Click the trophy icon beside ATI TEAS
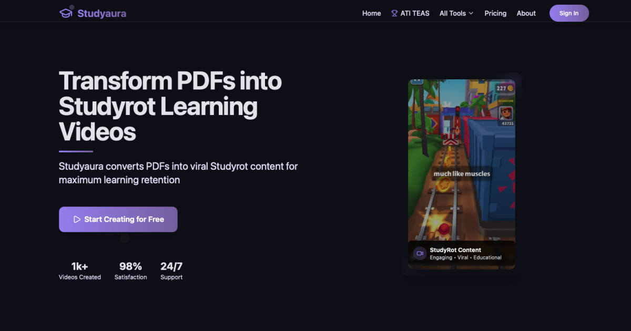The height and width of the screenshot is (331, 631). coord(394,13)
